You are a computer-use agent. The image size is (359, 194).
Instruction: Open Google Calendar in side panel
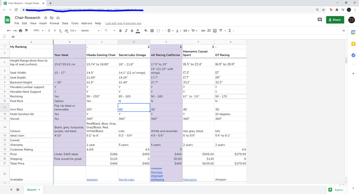coord(353,33)
